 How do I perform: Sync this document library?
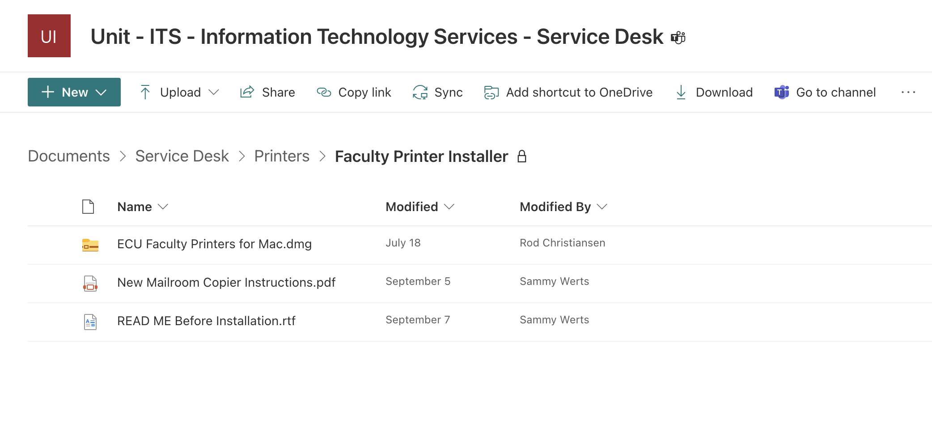(437, 92)
